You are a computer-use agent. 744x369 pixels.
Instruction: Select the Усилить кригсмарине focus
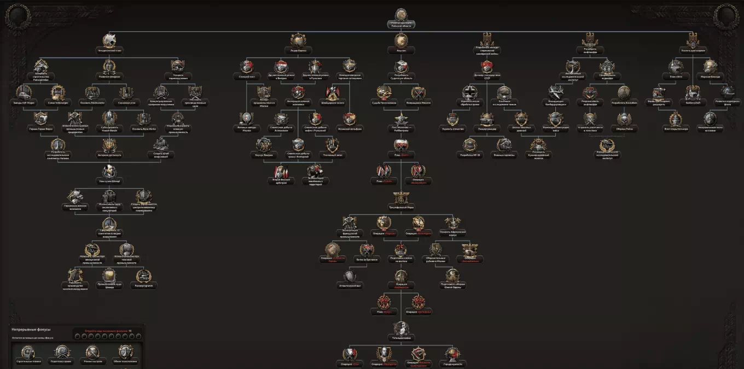[693, 41]
